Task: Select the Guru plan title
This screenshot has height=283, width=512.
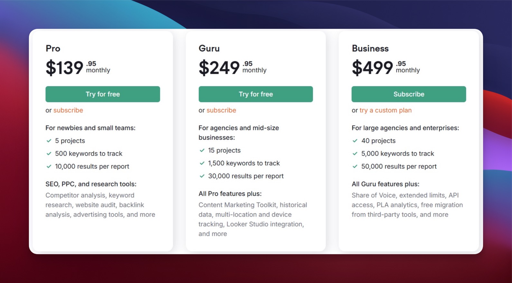Action: pyautogui.click(x=209, y=48)
